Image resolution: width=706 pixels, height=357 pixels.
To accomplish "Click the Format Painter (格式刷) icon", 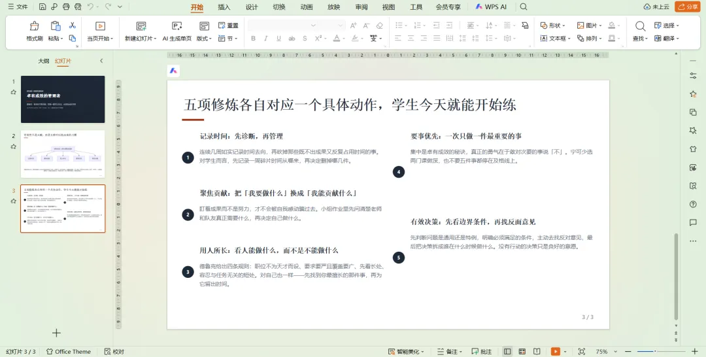I will pos(34,25).
